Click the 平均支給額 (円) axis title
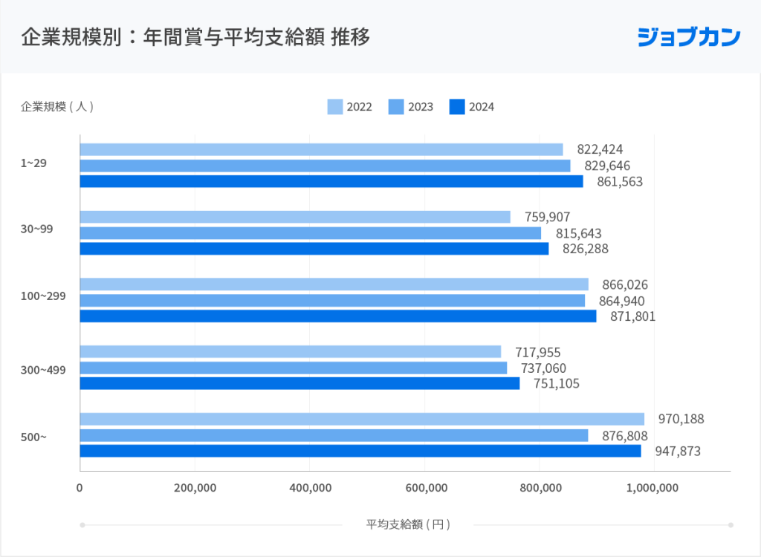 coord(408,524)
